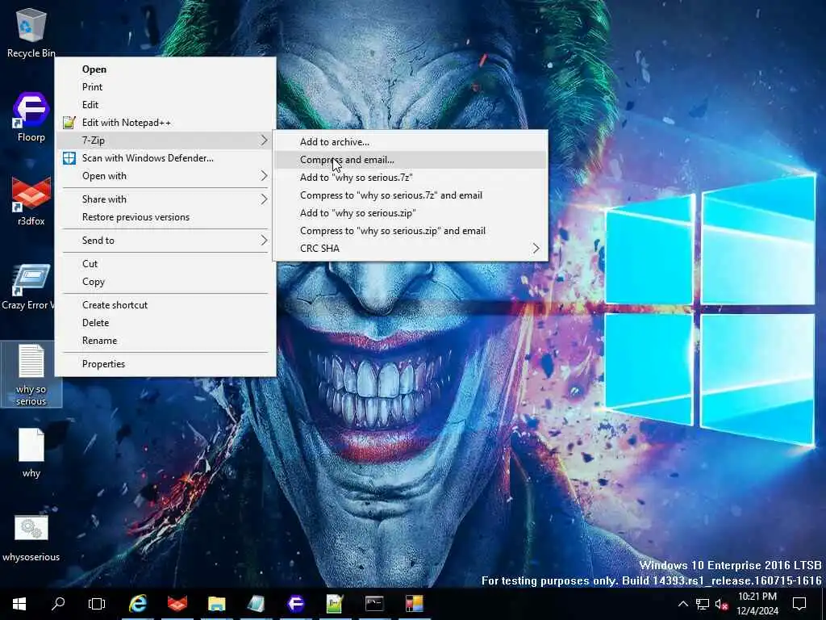The image size is (826, 620).
Task: Select the 'whysoserious' batch file icon
Action: (31, 538)
